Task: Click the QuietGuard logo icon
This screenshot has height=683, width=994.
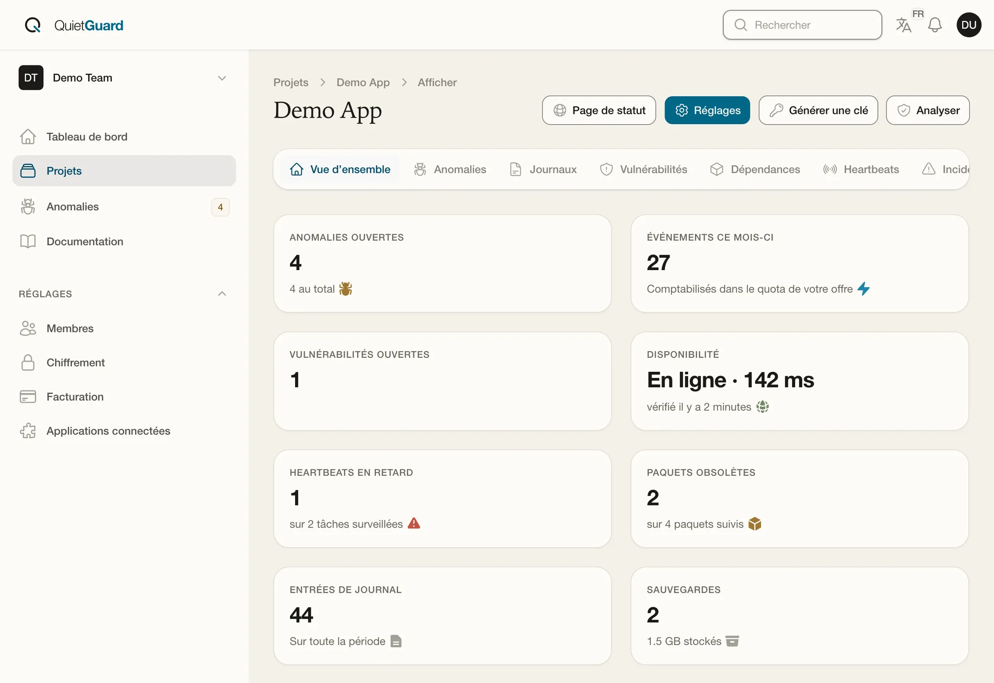Action: click(33, 25)
